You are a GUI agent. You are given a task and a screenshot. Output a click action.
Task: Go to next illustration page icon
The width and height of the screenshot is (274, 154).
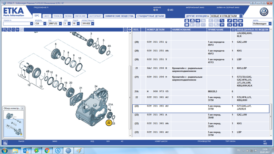(241, 21)
